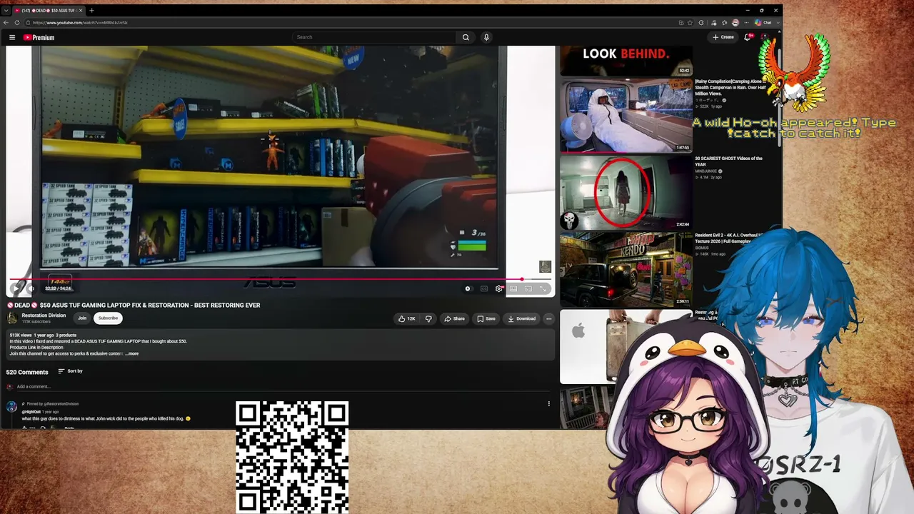This screenshot has height=514, width=914.
Task: Open the pinned commenter's avatar
Action: pyautogui.click(x=11, y=407)
